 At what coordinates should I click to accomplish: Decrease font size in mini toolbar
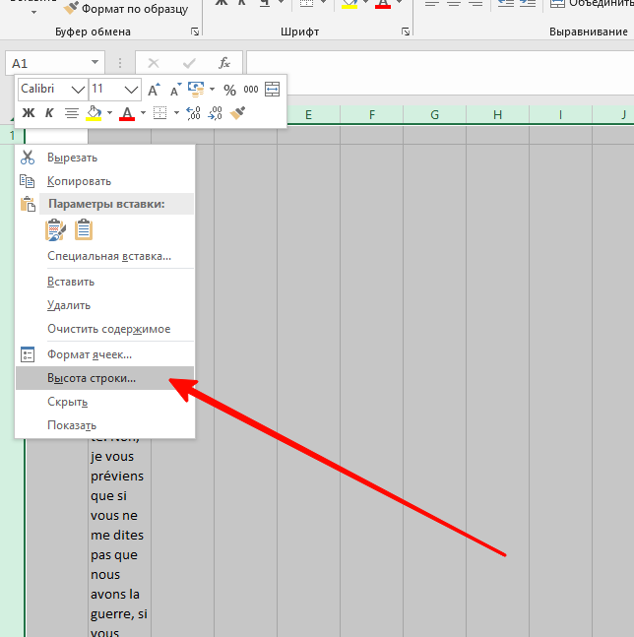tap(175, 90)
